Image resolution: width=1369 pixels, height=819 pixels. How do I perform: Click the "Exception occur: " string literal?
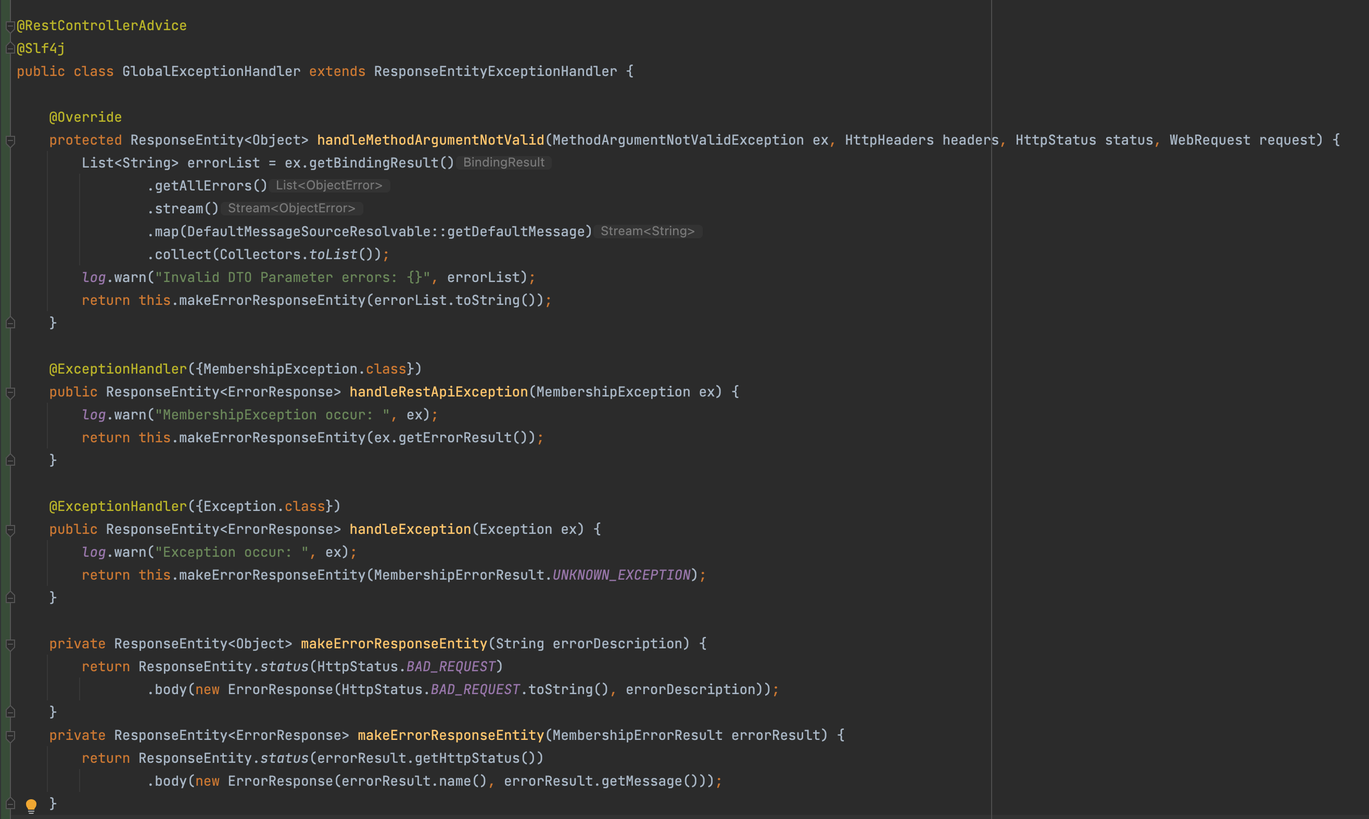(232, 553)
